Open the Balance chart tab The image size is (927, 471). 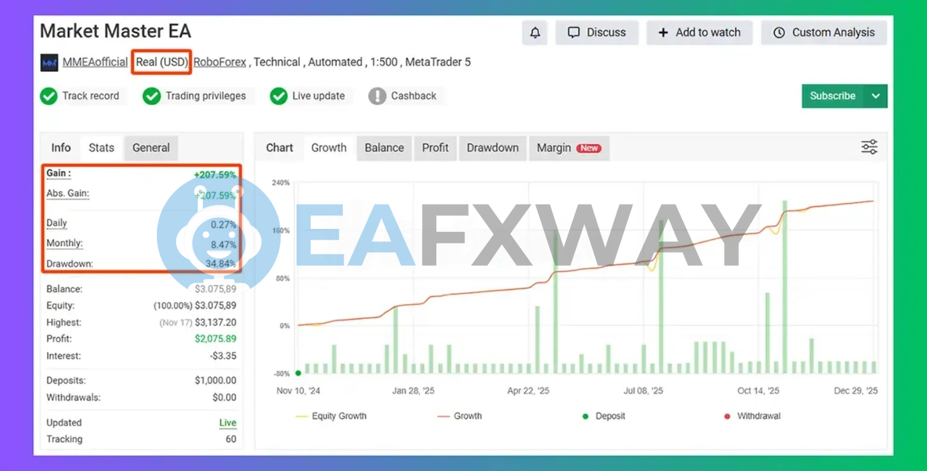384,148
